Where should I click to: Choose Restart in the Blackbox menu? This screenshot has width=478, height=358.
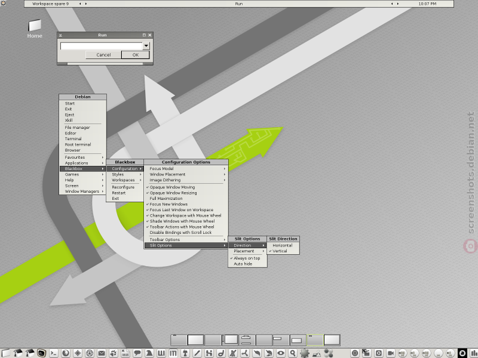point(125,193)
